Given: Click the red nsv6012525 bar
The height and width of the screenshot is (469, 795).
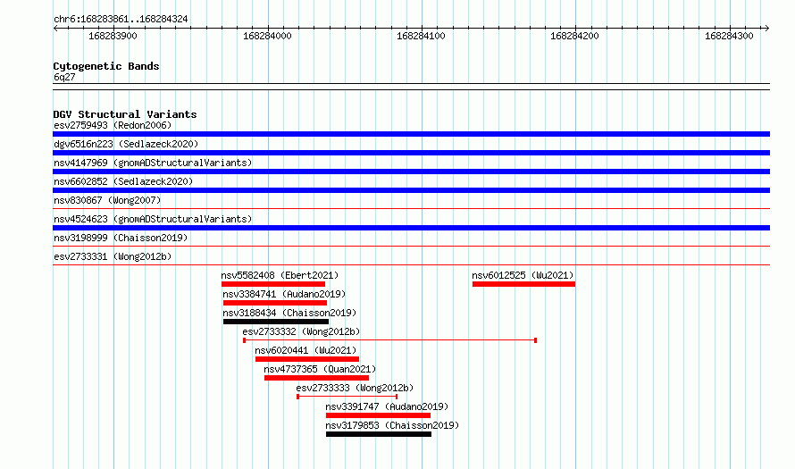Looking at the screenshot, I should [523, 284].
